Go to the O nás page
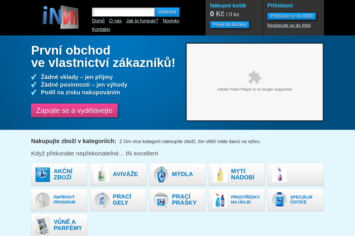The image size is (355, 236). (115, 21)
